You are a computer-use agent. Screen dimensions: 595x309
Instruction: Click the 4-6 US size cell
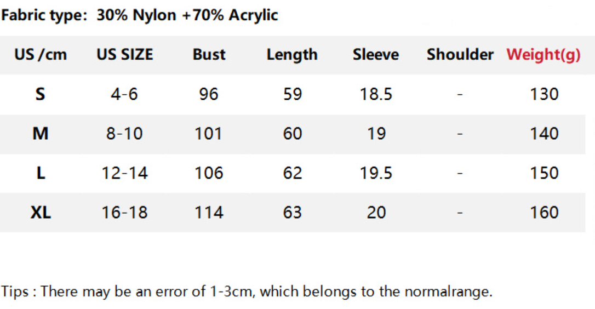[x=124, y=94]
